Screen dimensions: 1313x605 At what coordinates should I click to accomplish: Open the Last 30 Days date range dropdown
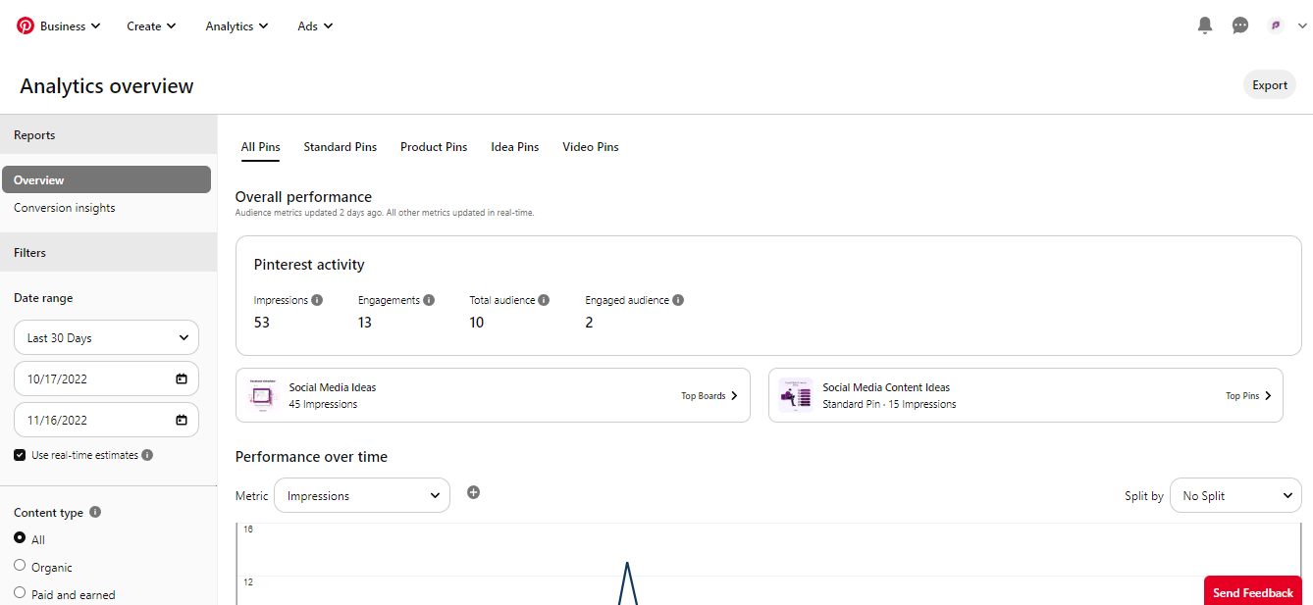(106, 337)
